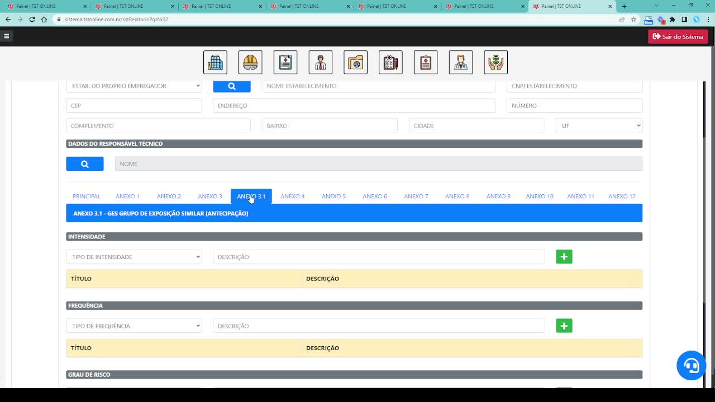The width and height of the screenshot is (715, 402).
Task: Switch to the Anexo 11 tab
Action: point(581,196)
